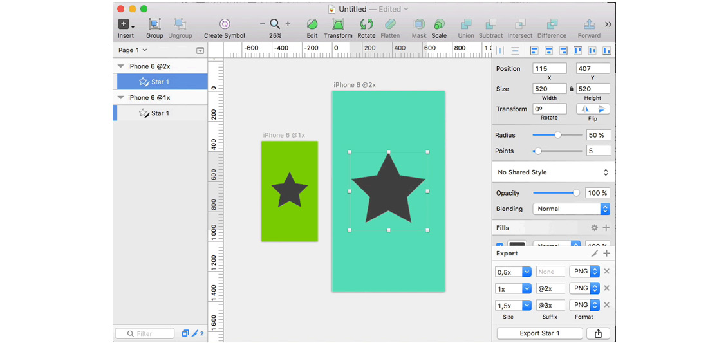Click the Forward arrange icon
This screenshot has width=728, height=343.
588,24
